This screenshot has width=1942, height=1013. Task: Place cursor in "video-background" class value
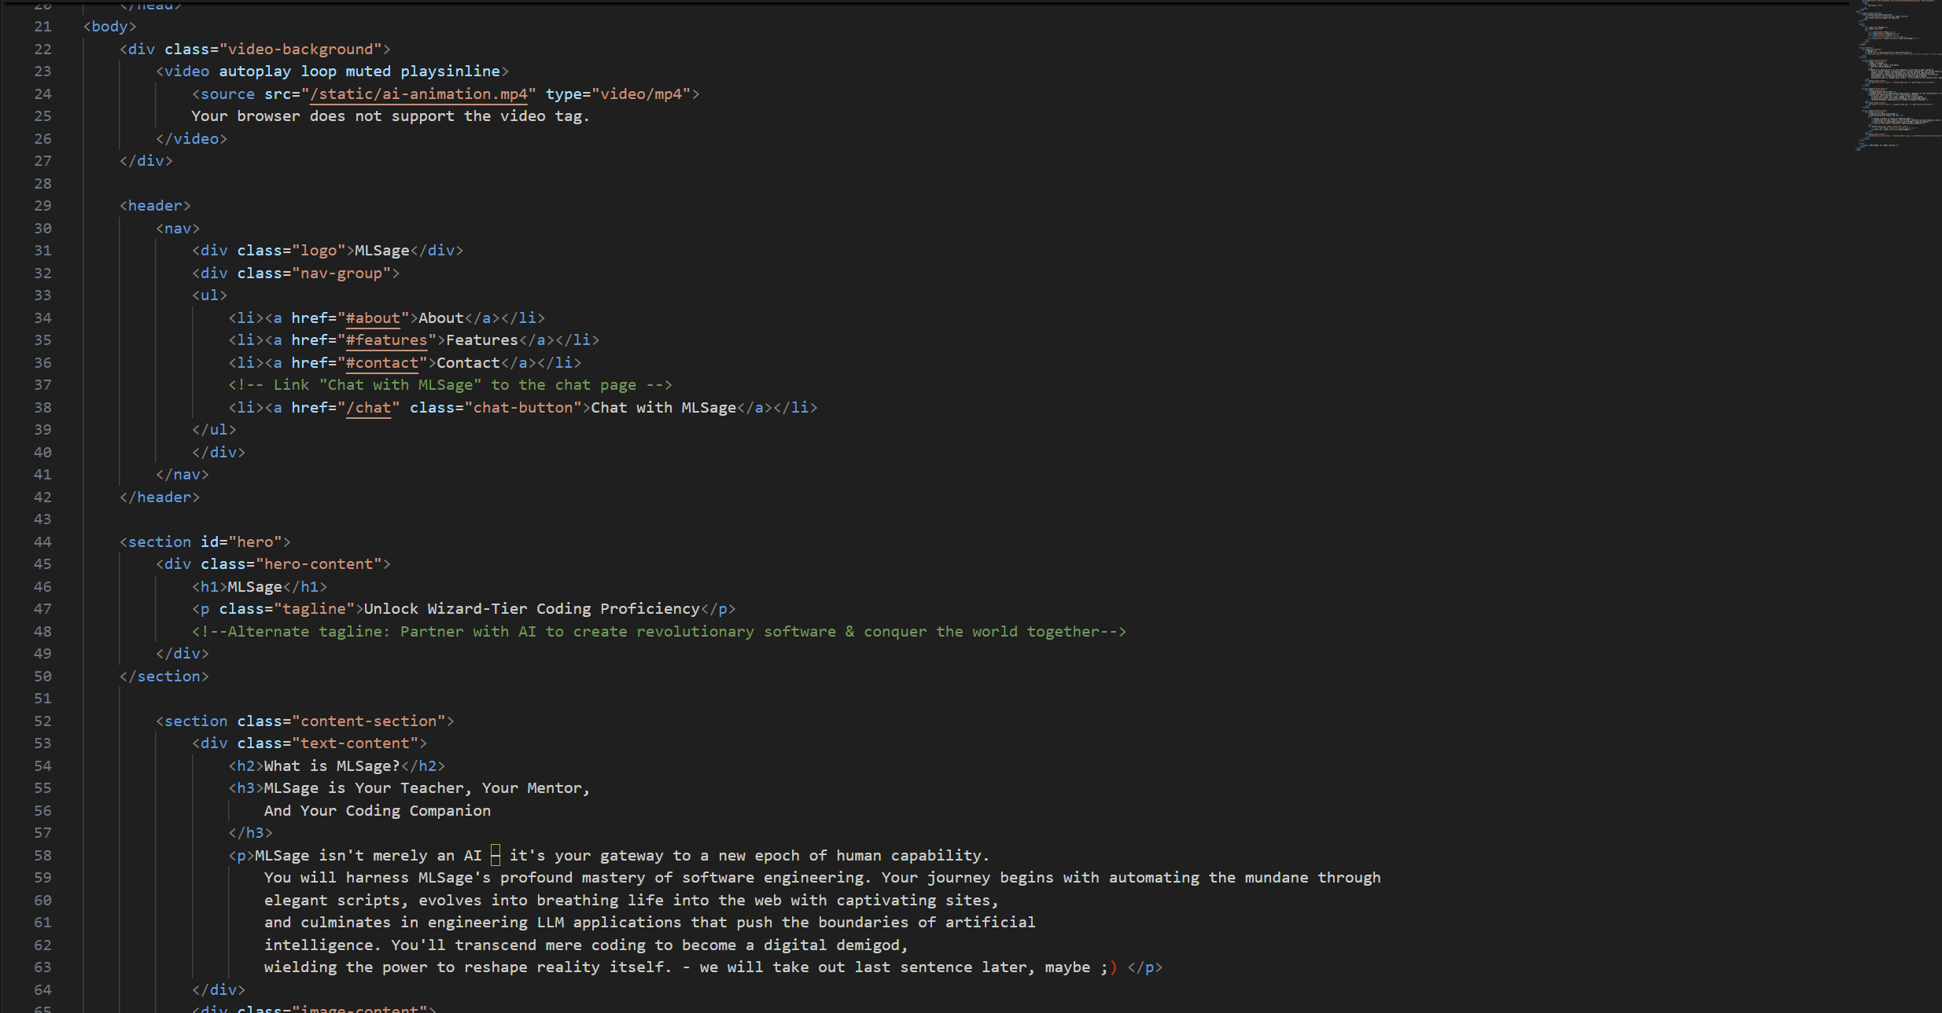(300, 50)
